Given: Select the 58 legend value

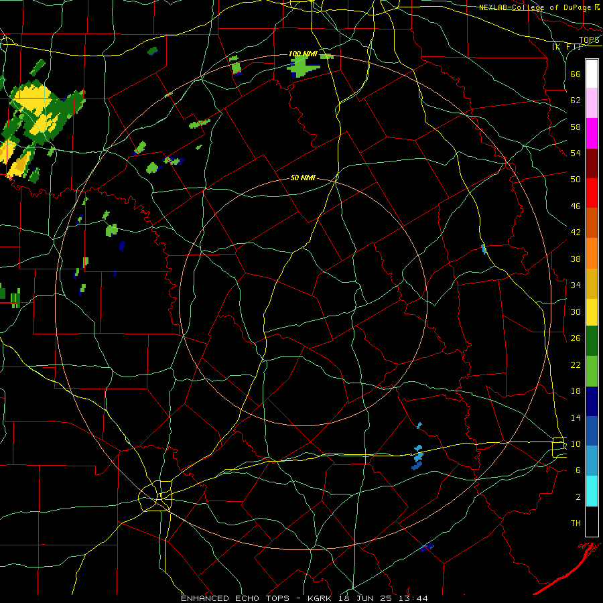Looking at the screenshot, I should click(x=576, y=127).
